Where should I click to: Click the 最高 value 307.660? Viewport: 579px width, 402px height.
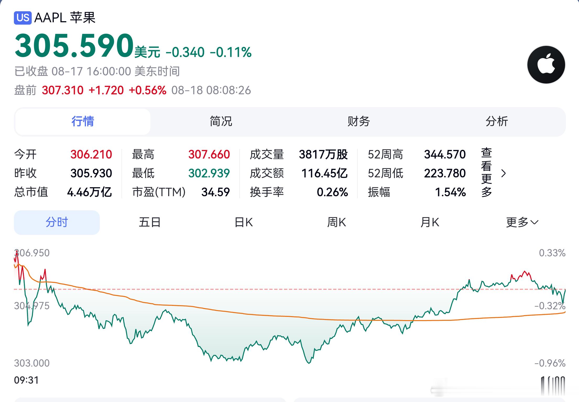point(209,154)
